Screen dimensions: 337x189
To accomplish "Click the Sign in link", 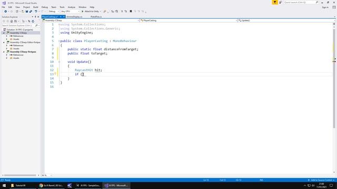I will 325,7.
